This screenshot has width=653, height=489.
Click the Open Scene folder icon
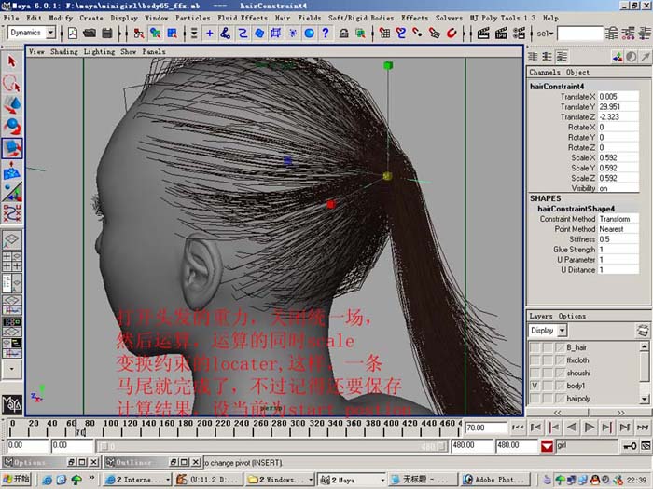coord(90,34)
